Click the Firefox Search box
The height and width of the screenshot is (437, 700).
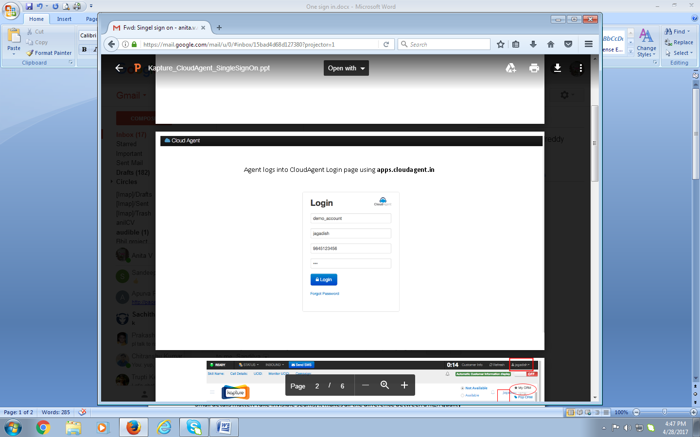tap(444, 44)
